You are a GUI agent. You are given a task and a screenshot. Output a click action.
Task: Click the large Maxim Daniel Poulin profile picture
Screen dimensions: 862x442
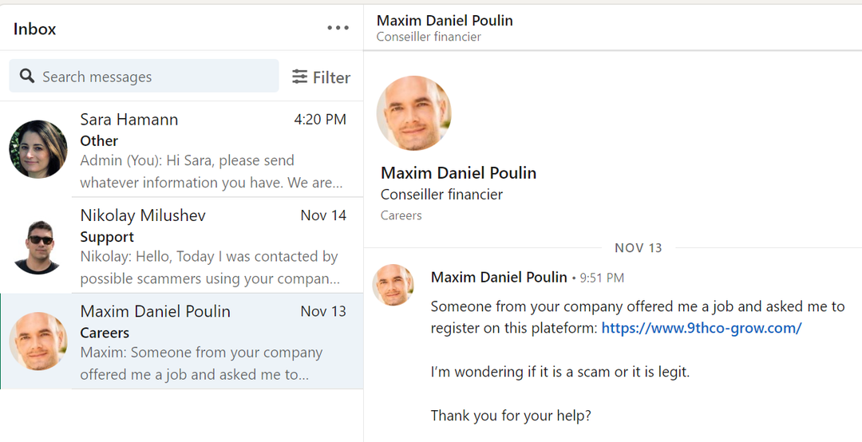(x=414, y=113)
